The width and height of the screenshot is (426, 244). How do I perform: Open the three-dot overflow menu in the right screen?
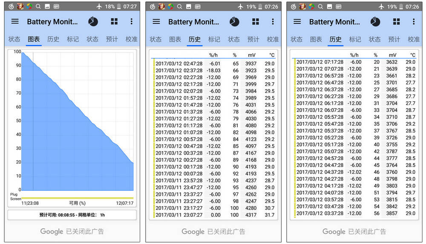(414, 22)
